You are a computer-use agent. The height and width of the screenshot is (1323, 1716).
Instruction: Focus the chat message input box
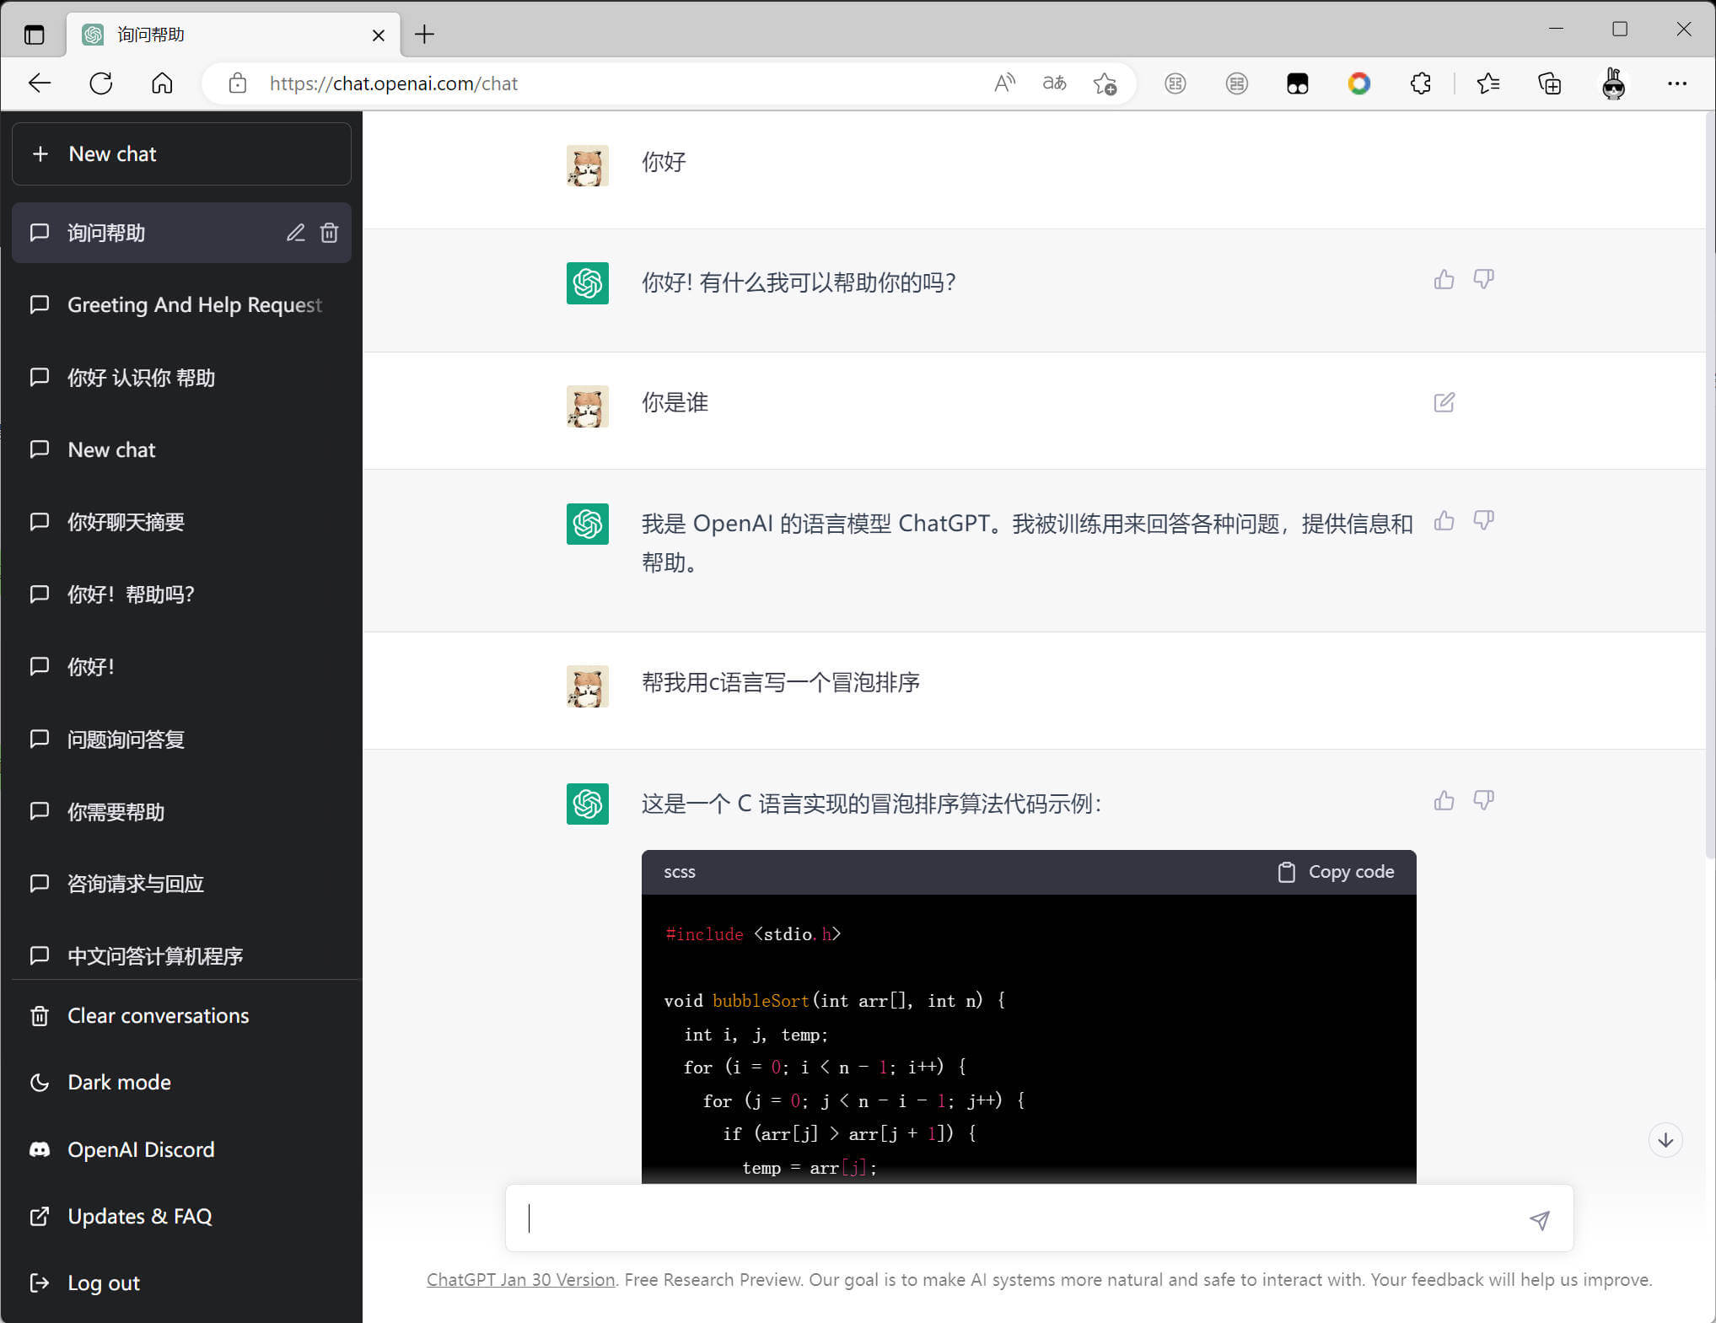(1012, 1218)
